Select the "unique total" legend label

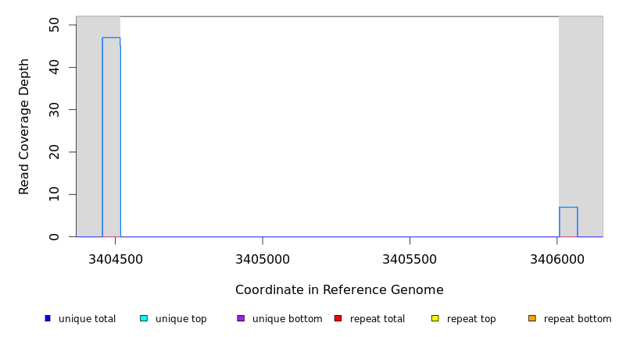pyautogui.click(x=87, y=319)
